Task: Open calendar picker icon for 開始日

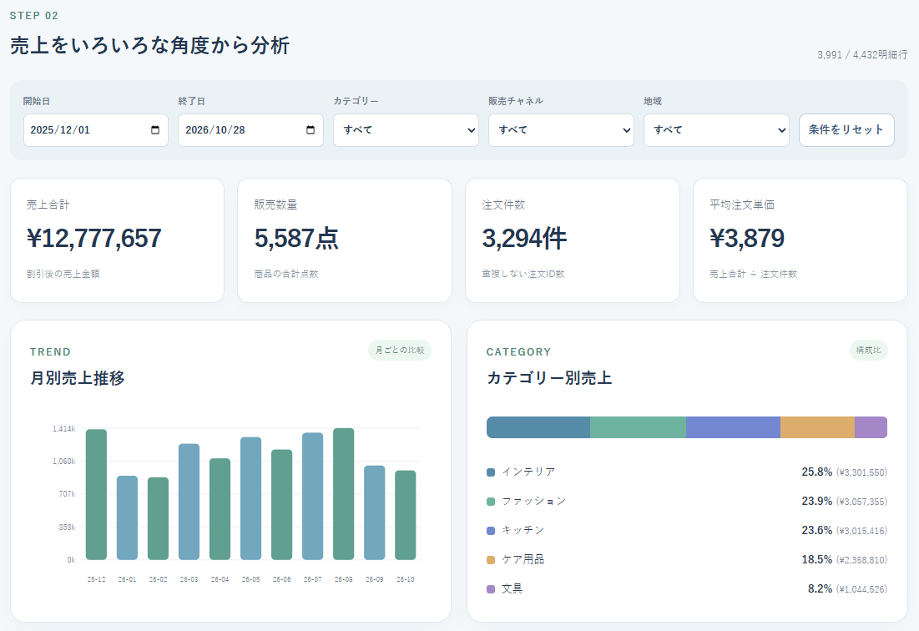Action: pos(155,130)
